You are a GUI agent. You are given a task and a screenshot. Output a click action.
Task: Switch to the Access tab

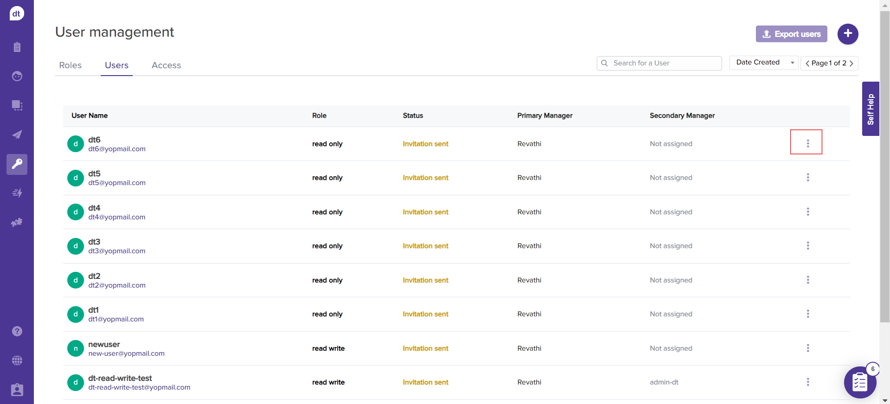(166, 65)
